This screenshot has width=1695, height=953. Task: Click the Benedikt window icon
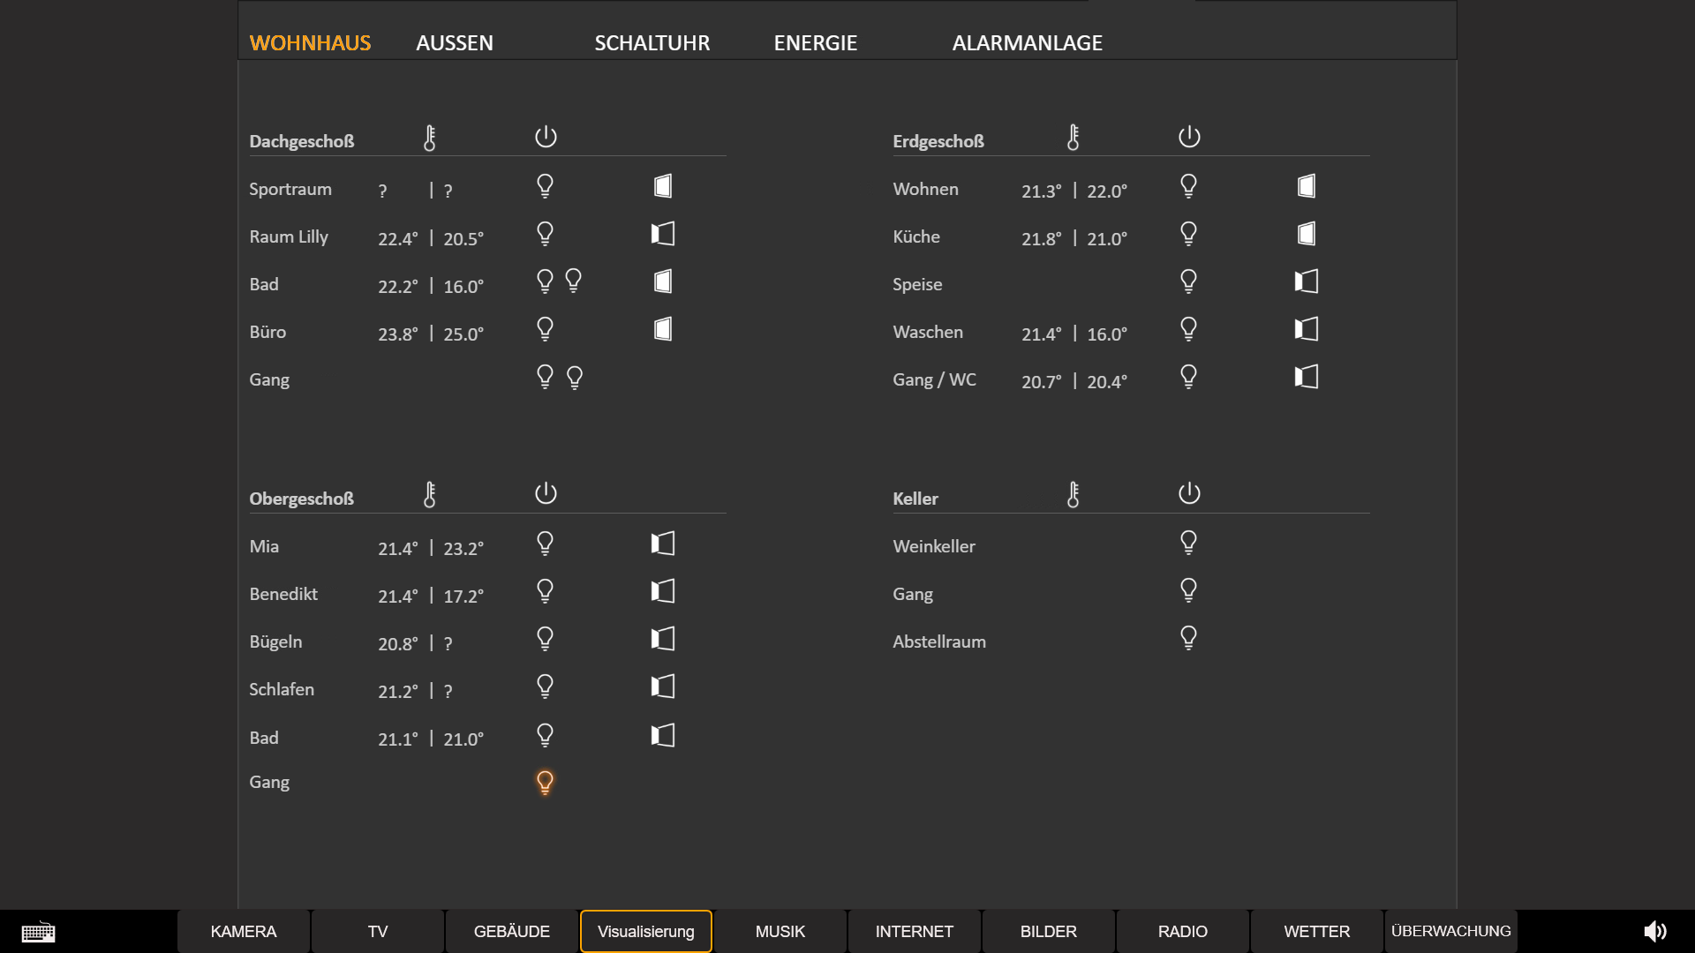663,591
